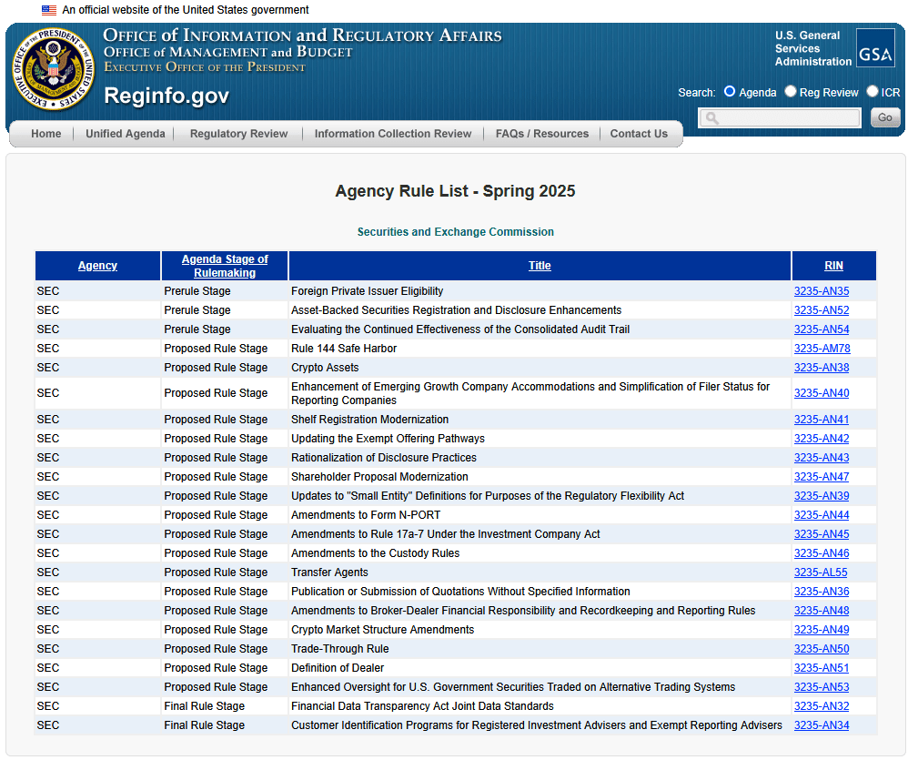Click the Reginfo.gov site title

pyautogui.click(x=166, y=96)
